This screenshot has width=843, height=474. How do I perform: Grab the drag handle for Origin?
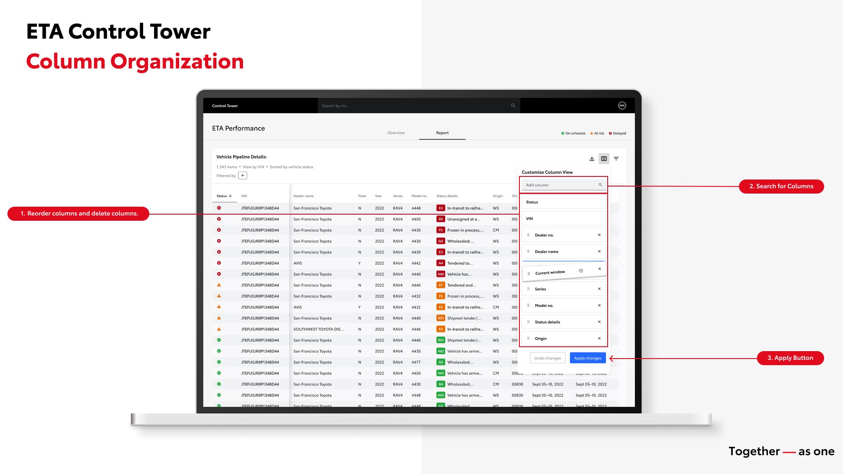click(528, 339)
